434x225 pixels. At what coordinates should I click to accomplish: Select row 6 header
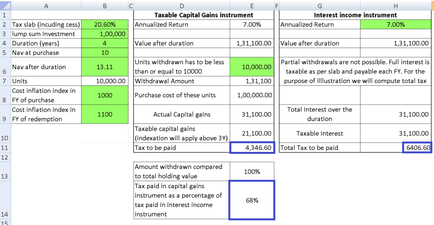(5, 67)
